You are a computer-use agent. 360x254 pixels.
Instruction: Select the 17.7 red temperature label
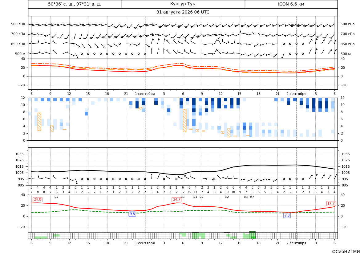[331, 203]
